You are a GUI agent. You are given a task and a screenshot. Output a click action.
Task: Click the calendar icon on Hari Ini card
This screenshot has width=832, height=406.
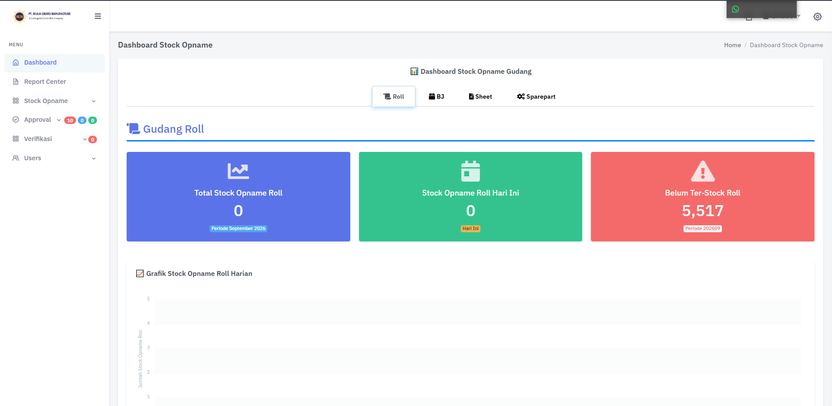coord(470,171)
